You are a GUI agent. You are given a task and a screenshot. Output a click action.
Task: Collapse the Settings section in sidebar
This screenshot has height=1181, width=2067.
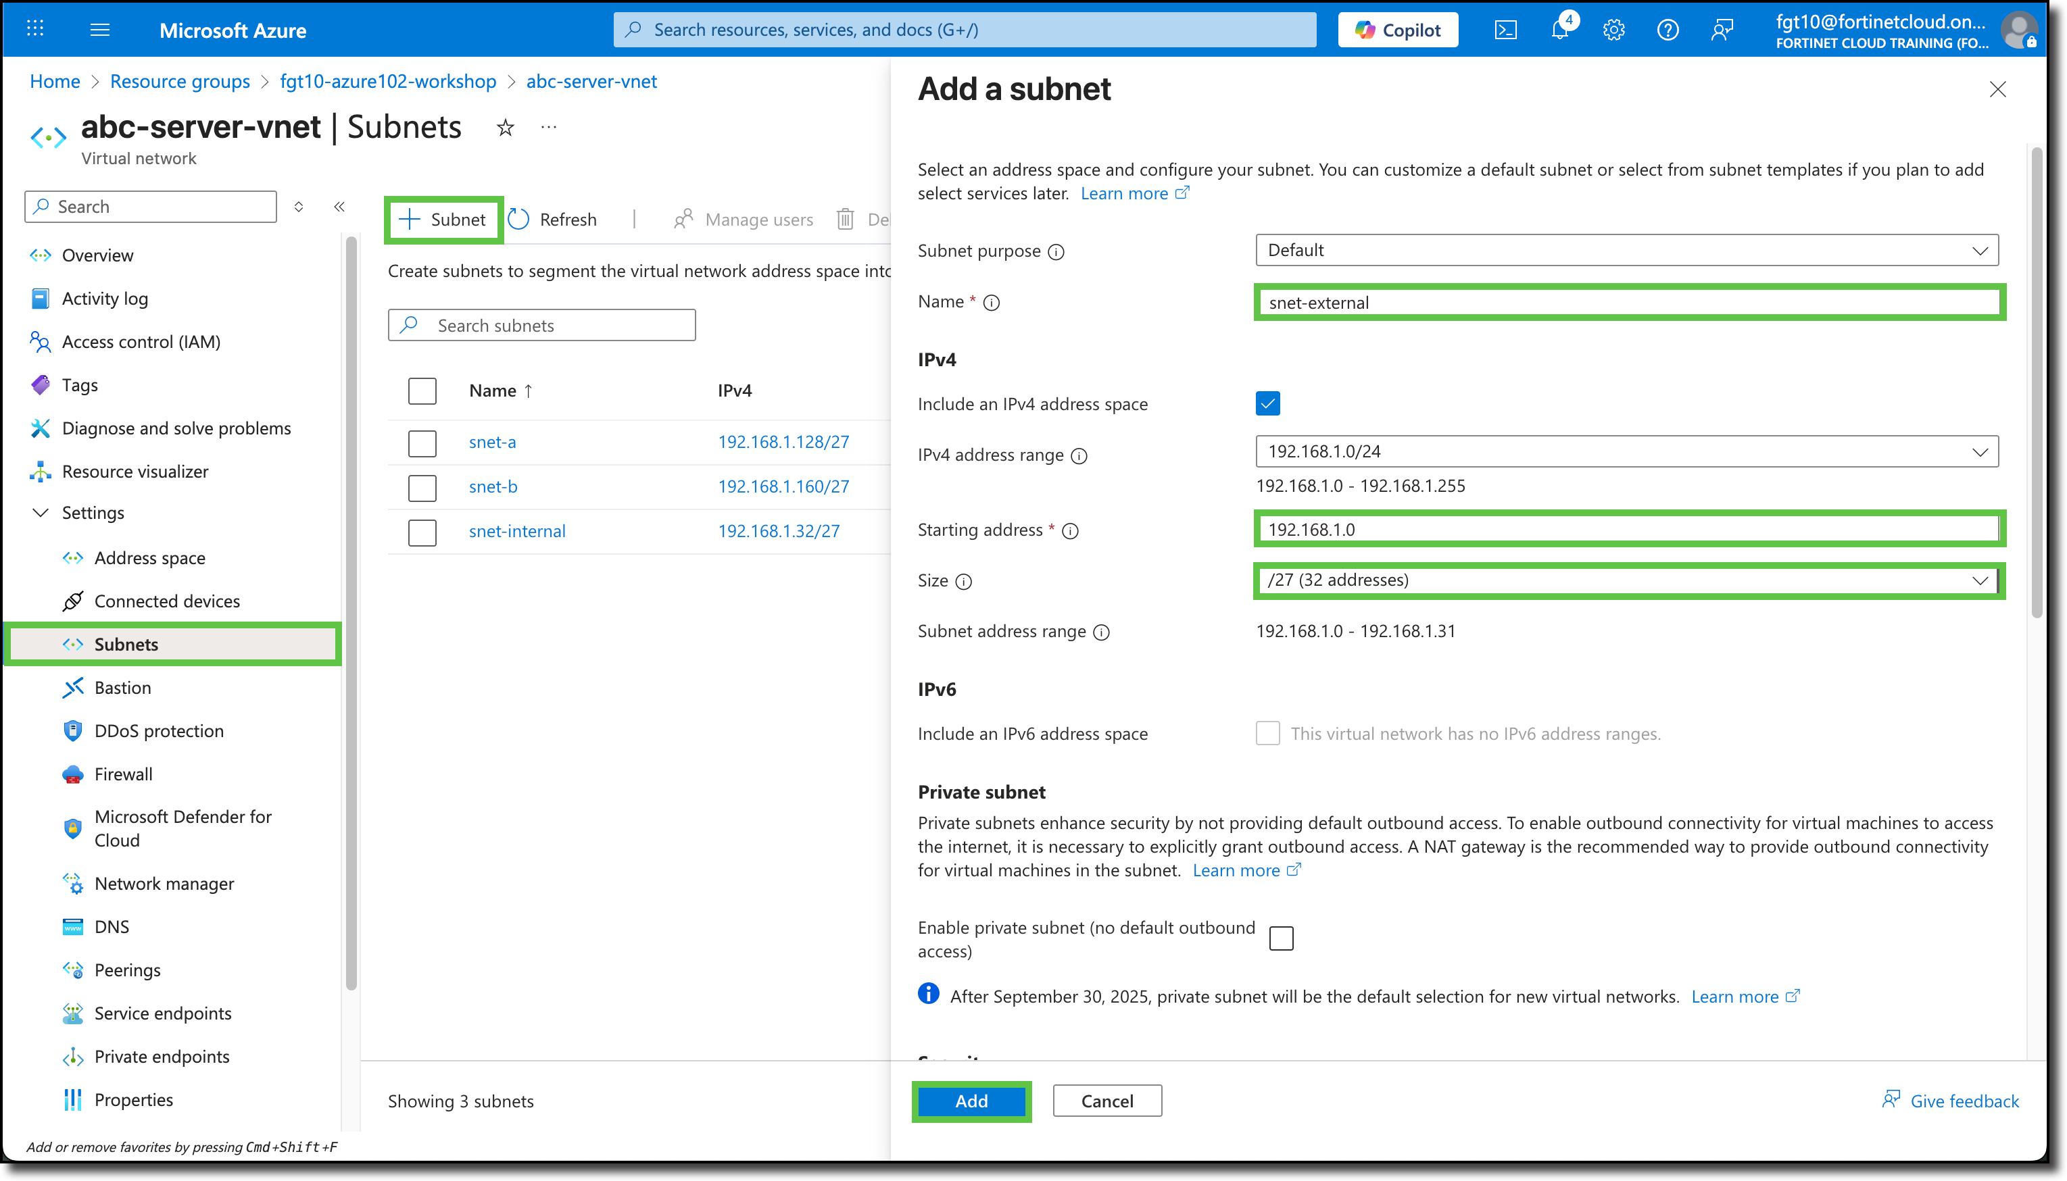coord(41,513)
